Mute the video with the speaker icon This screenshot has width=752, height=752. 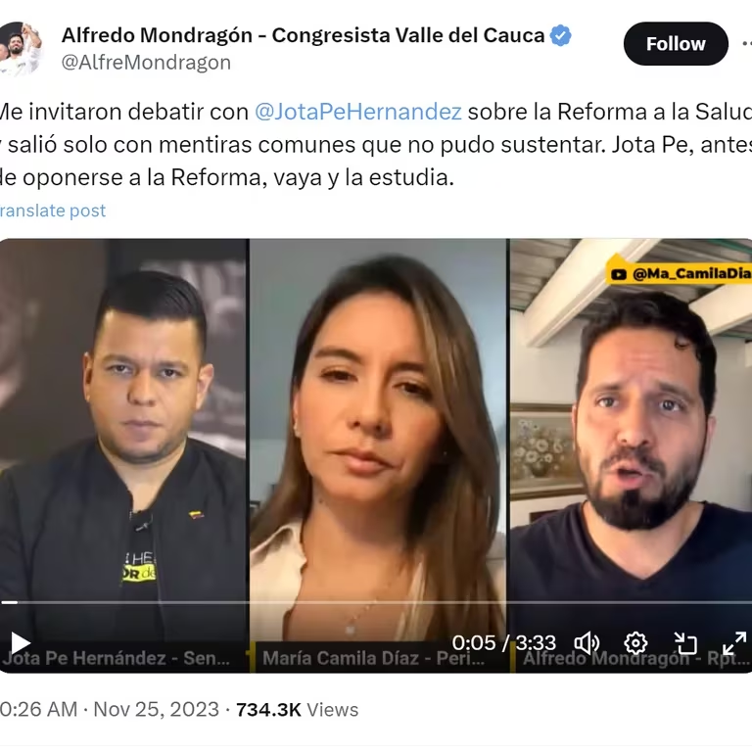[x=587, y=642]
